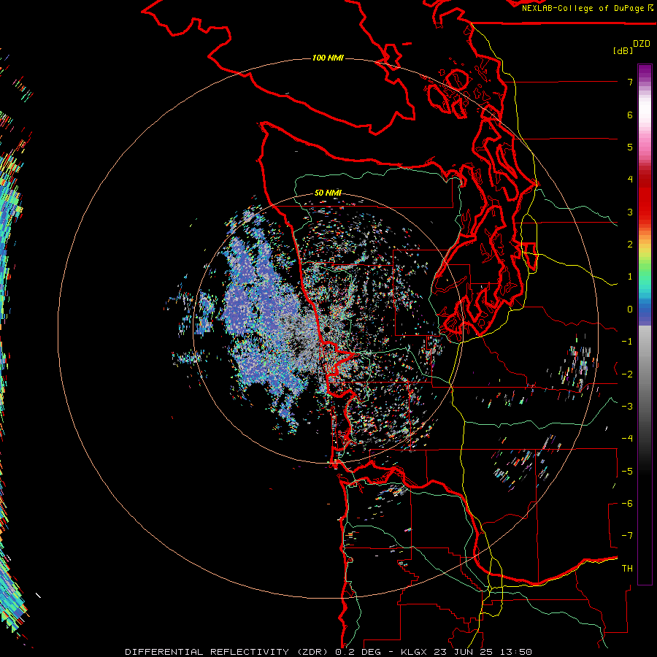
Task: Click the -1 value on the color scale
Action: 627,342
